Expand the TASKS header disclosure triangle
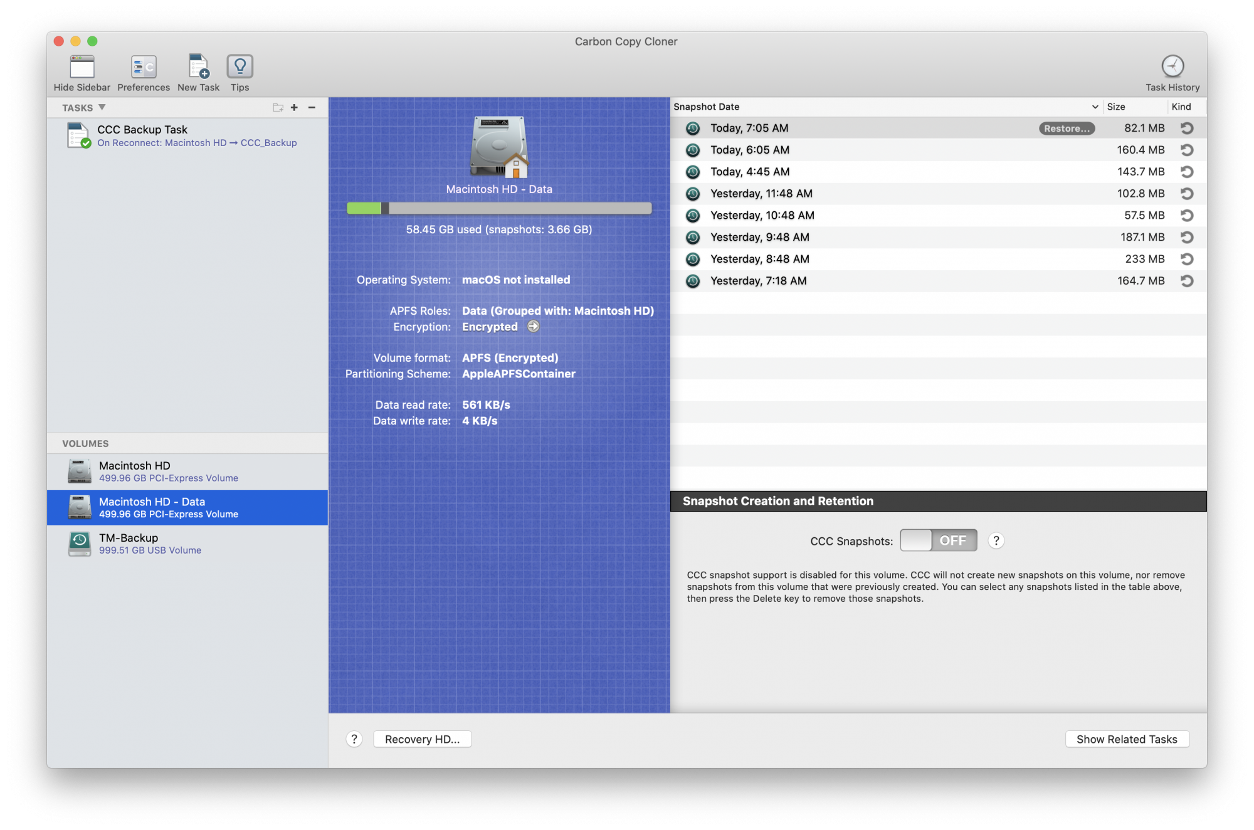The height and width of the screenshot is (830, 1254). [x=102, y=108]
